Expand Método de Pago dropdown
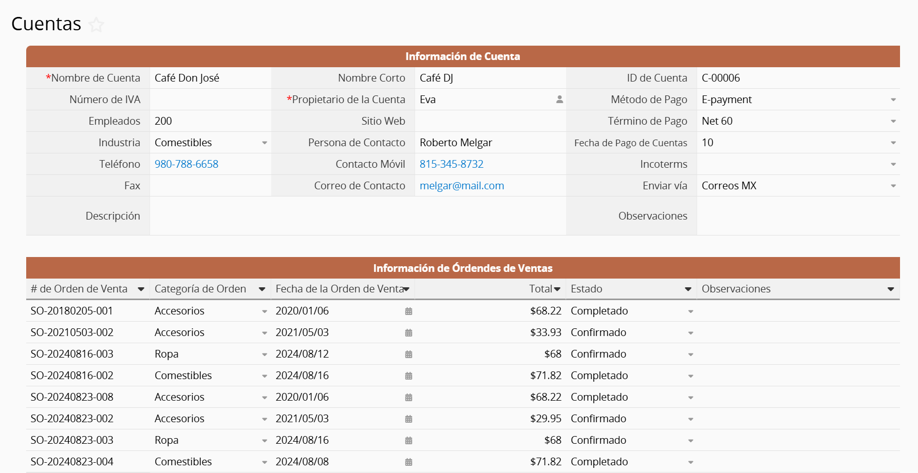Screen dimensions: 918x473 (x=893, y=100)
